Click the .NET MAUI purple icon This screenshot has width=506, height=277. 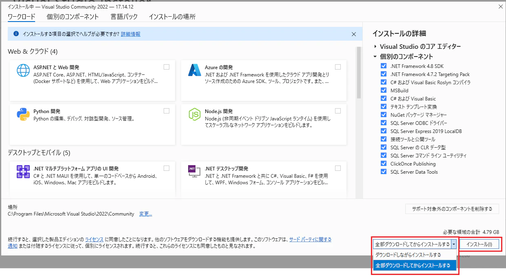click(23, 171)
